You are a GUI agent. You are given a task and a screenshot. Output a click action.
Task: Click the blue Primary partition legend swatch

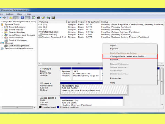click(58, 107)
